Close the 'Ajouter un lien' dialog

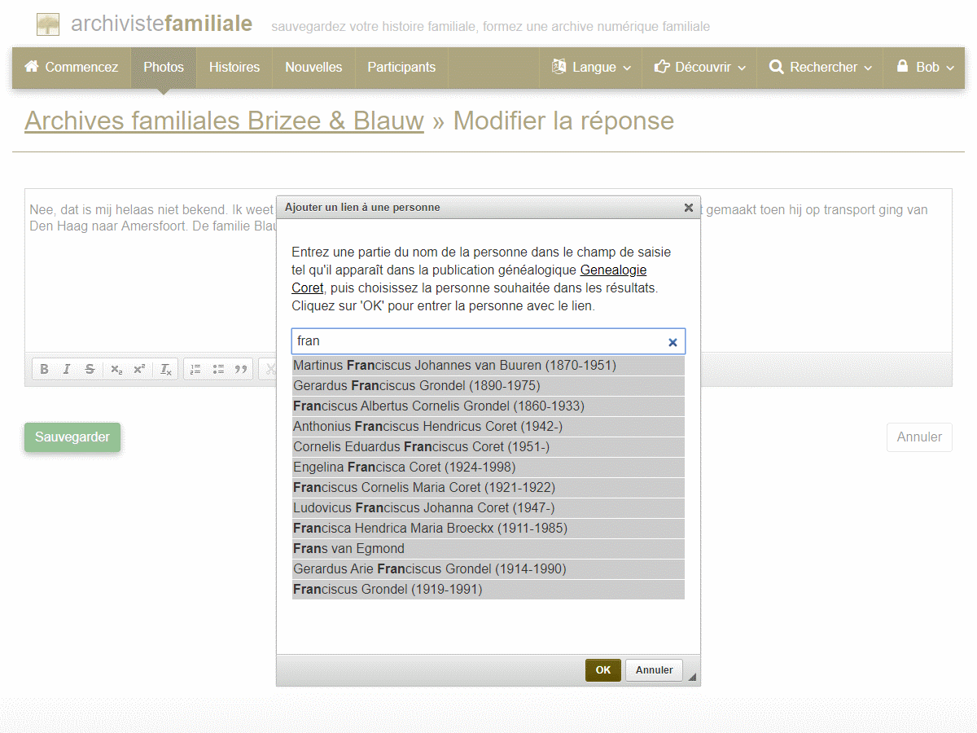tap(689, 208)
